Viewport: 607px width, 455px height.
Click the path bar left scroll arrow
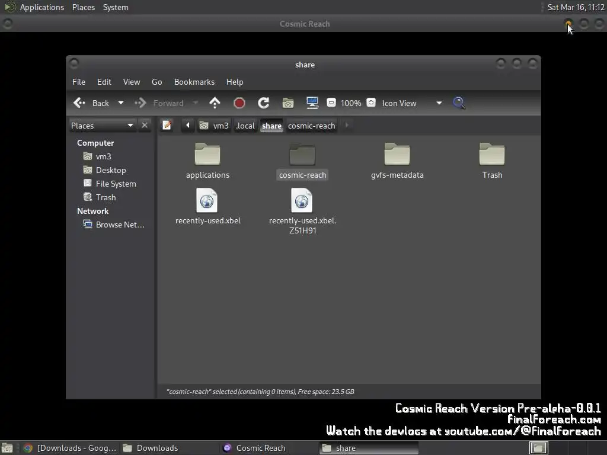point(188,126)
